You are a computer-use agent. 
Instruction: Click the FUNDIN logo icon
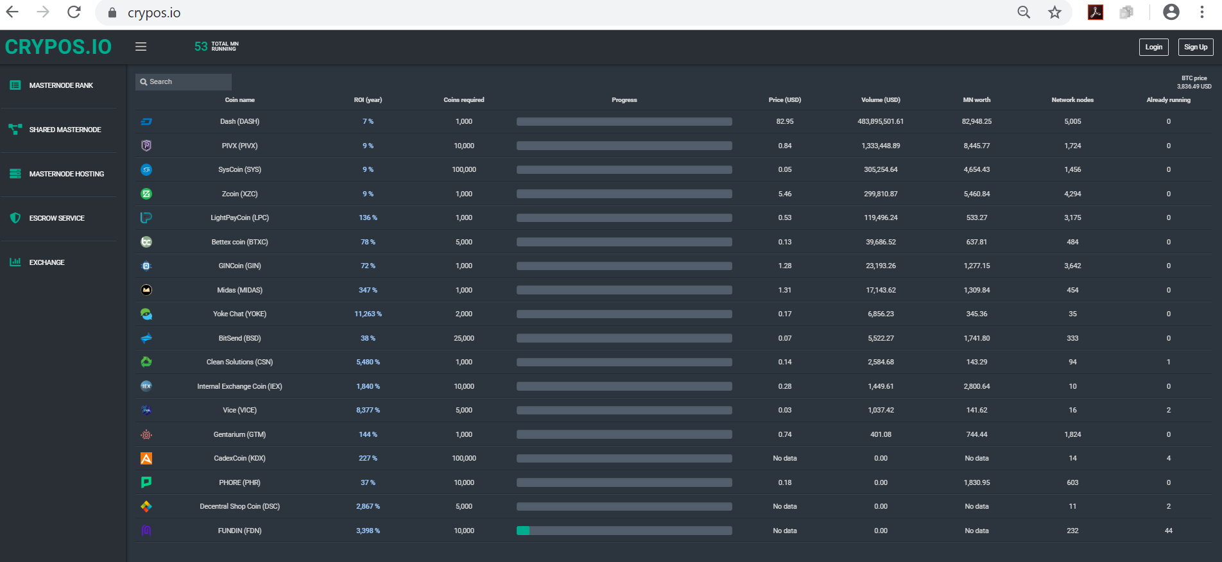[x=146, y=531]
